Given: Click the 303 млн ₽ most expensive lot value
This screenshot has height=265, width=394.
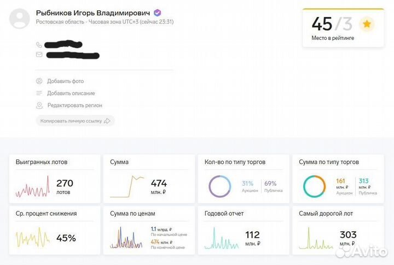Looking at the screenshot, I should click(x=348, y=238).
